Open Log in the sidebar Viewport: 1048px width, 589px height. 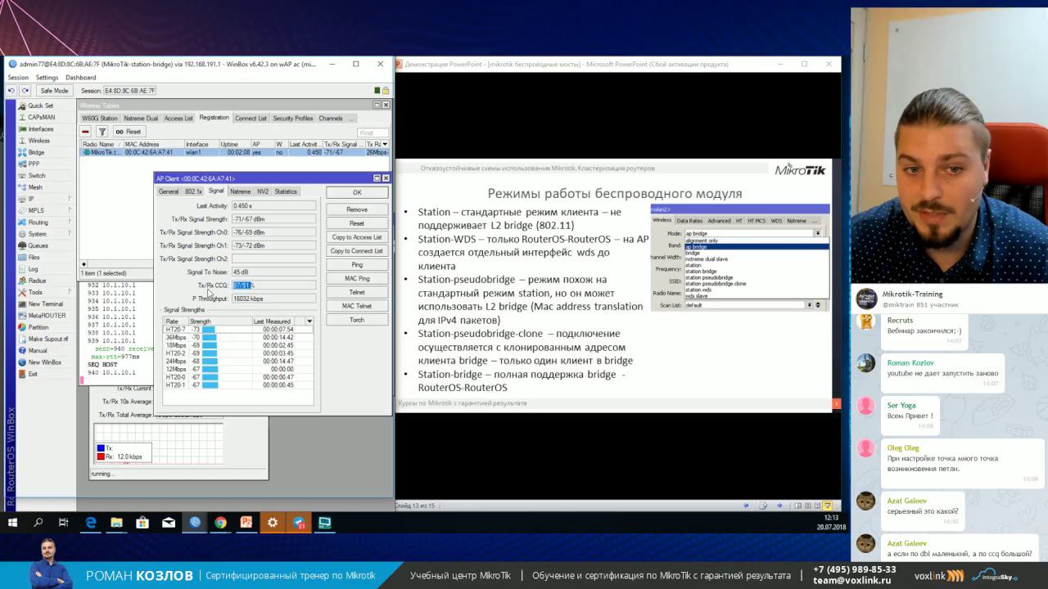[34, 269]
